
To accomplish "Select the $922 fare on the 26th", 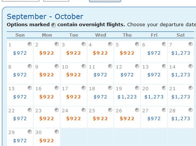I will coord(127,119).
